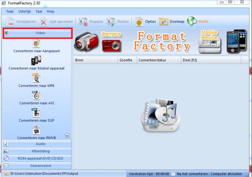Click the FormatFactory title bar app icon

coord(4,3)
